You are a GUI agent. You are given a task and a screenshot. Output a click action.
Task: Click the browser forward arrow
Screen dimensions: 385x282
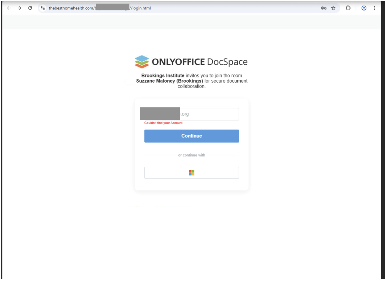pyautogui.click(x=19, y=8)
